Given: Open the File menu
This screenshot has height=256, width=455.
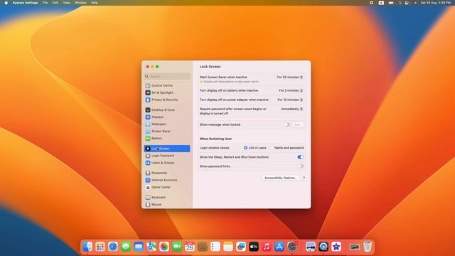Looking at the screenshot, I should pyautogui.click(x=45, y=3).
